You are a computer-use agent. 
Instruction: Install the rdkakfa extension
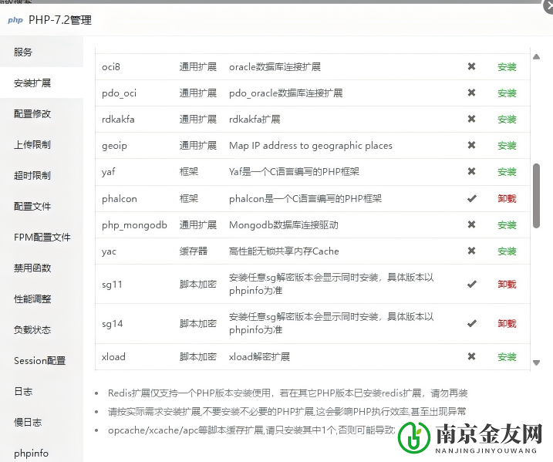tap(507, 120)
